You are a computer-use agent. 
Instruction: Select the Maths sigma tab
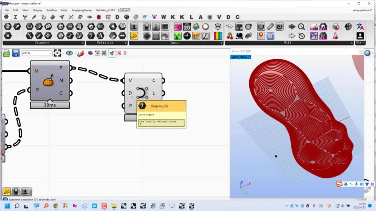pyautogui.click(x=16, y=17)
